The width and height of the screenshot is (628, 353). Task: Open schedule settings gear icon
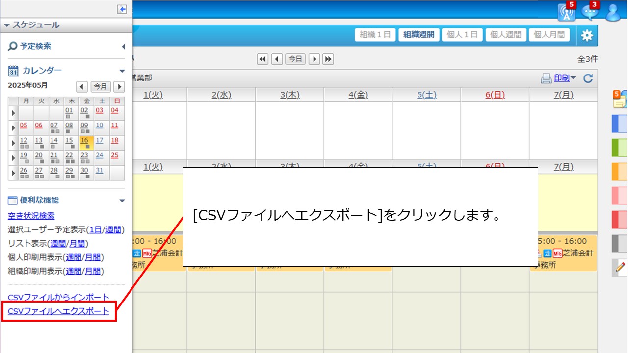click(587, 35)
